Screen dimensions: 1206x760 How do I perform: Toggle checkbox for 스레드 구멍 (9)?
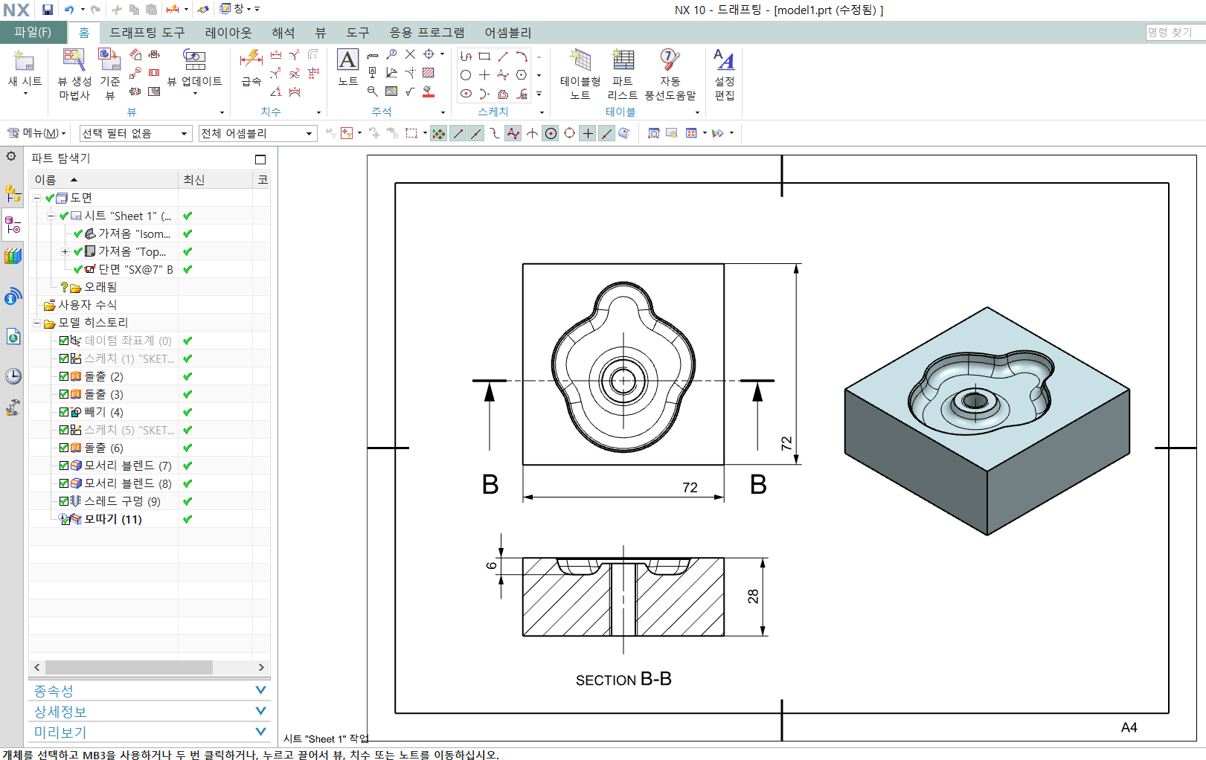[64, 501]
